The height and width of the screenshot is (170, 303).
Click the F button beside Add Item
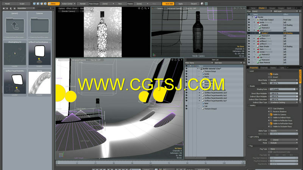(244, 63)
